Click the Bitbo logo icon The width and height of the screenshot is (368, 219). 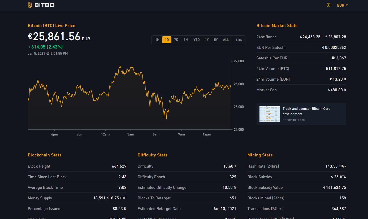pyautogui.click(x=30, y=5)
